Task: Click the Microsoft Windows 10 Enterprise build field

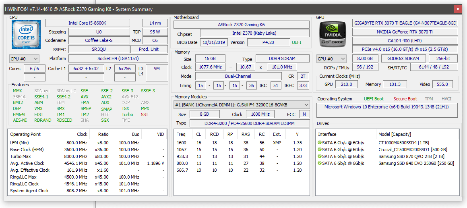Action: 387,110
